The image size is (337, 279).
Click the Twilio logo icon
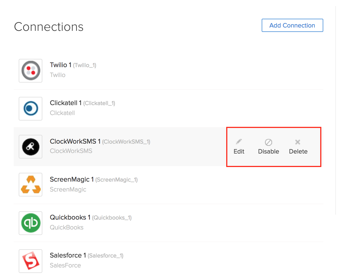pos(31,71)
